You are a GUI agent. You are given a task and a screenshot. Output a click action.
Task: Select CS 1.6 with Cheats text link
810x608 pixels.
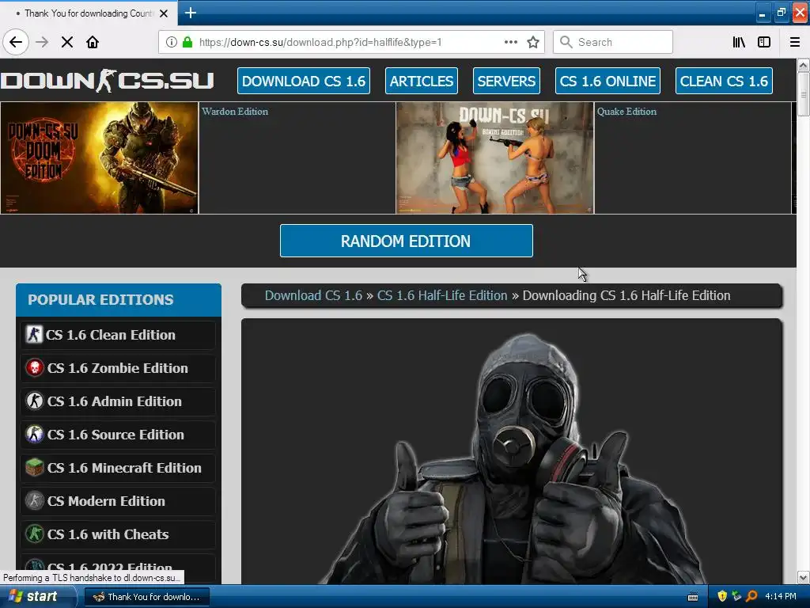(x=108, y=534)
